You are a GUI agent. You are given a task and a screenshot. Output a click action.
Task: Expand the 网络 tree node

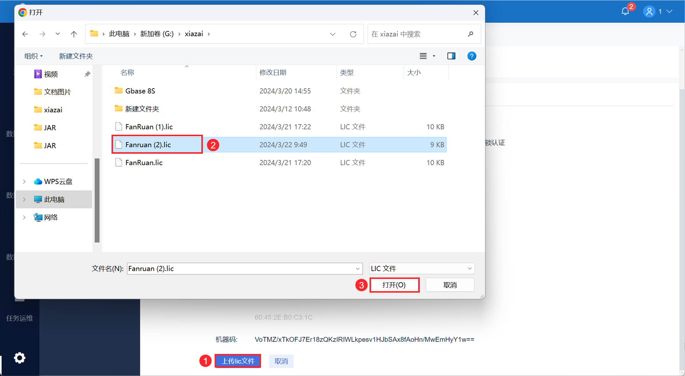pyautogui.click(x=24, y=217)
